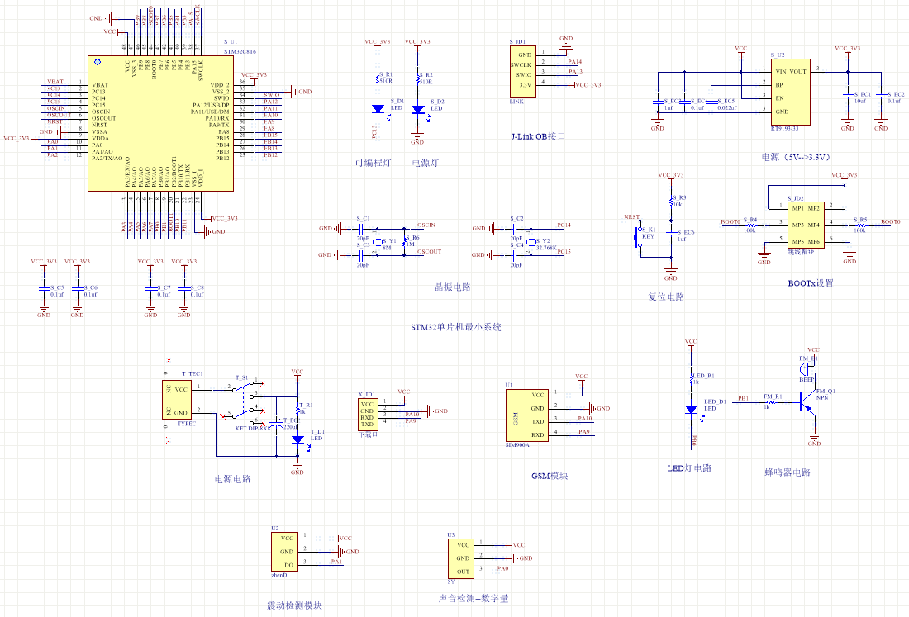Select the S_R6 1M resistor

pos(405,241)
